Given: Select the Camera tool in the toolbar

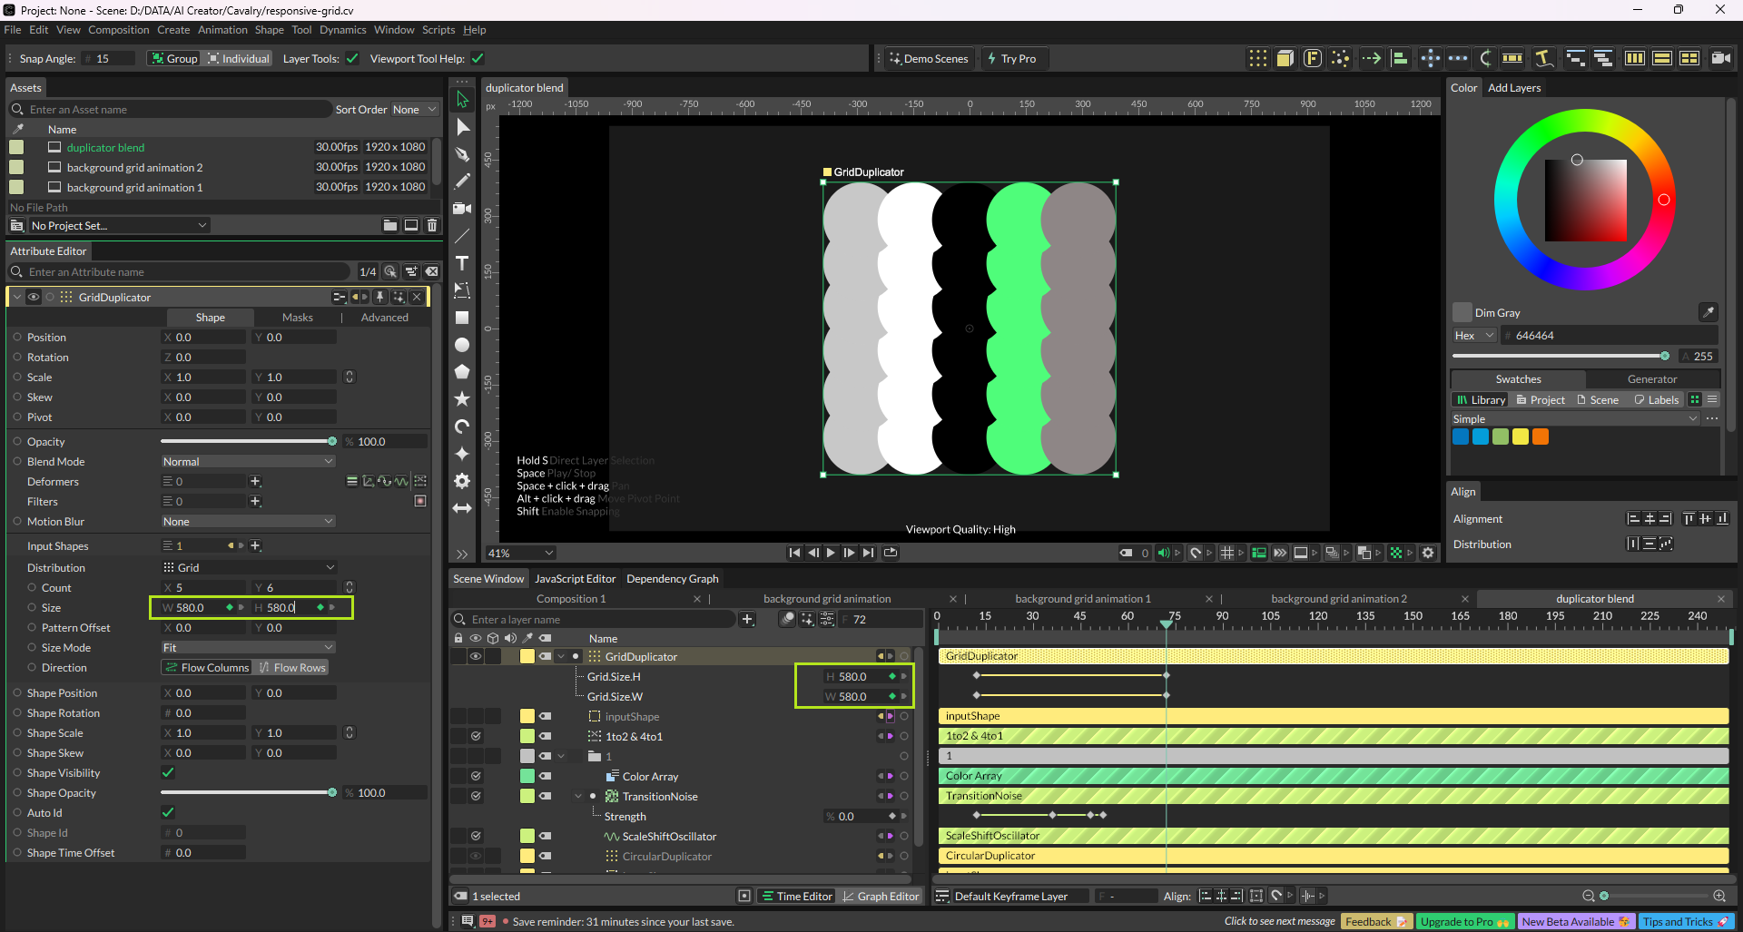Looking at the screenshot, I should pyautogui.click(x=462, y=209).
